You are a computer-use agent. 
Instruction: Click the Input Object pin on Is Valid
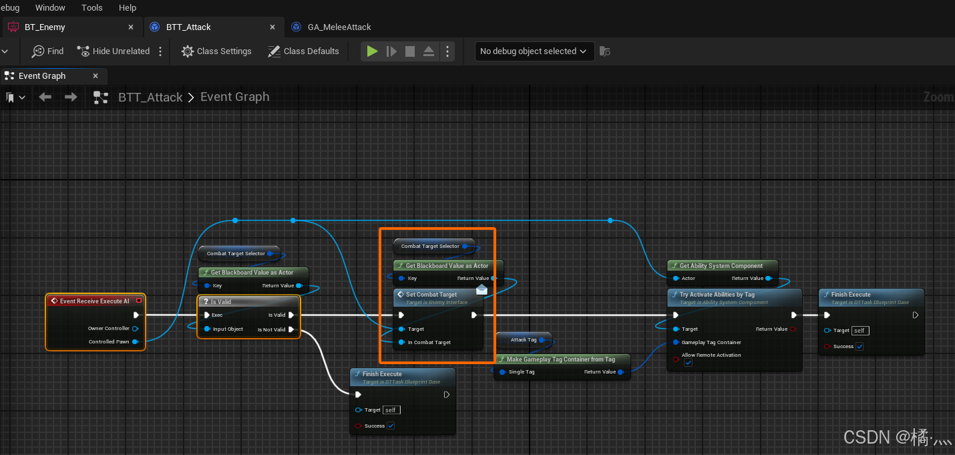208,329
